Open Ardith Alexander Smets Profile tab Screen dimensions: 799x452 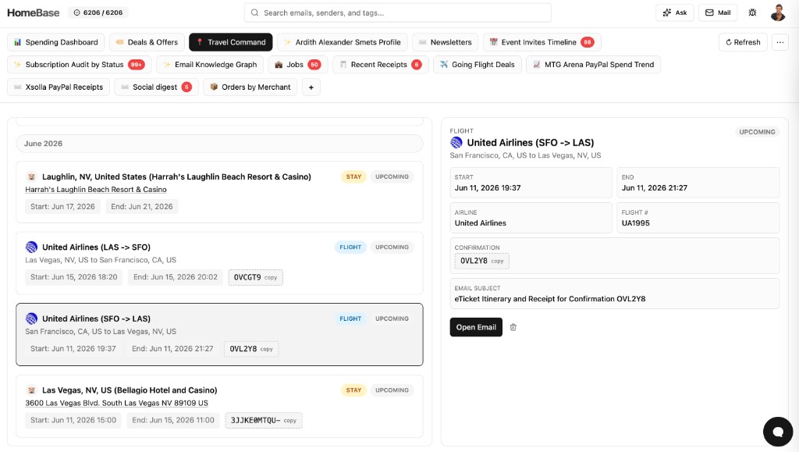point(343,42)
